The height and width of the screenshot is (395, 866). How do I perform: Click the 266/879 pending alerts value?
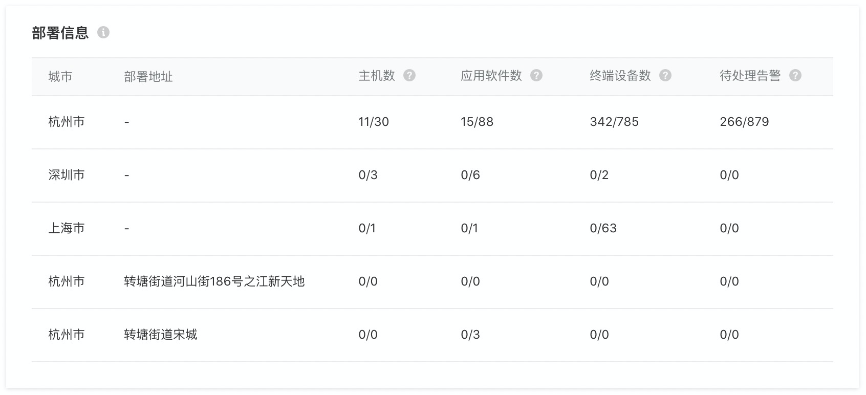pos(744,122)
